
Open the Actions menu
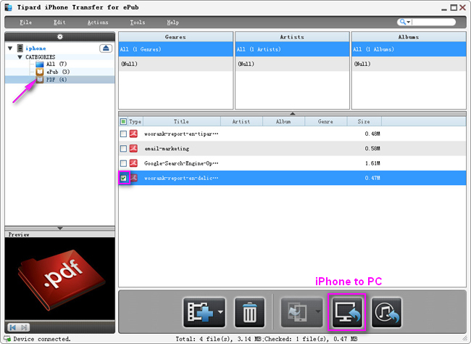click(x=98, y=22)
